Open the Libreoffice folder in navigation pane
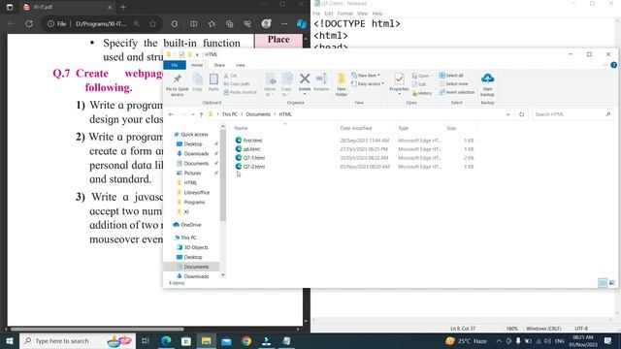 pos(196,192)
